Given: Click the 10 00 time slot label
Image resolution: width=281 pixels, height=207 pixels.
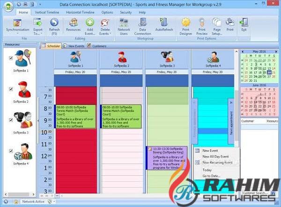Looking at the screenshot, I should 46,133.
